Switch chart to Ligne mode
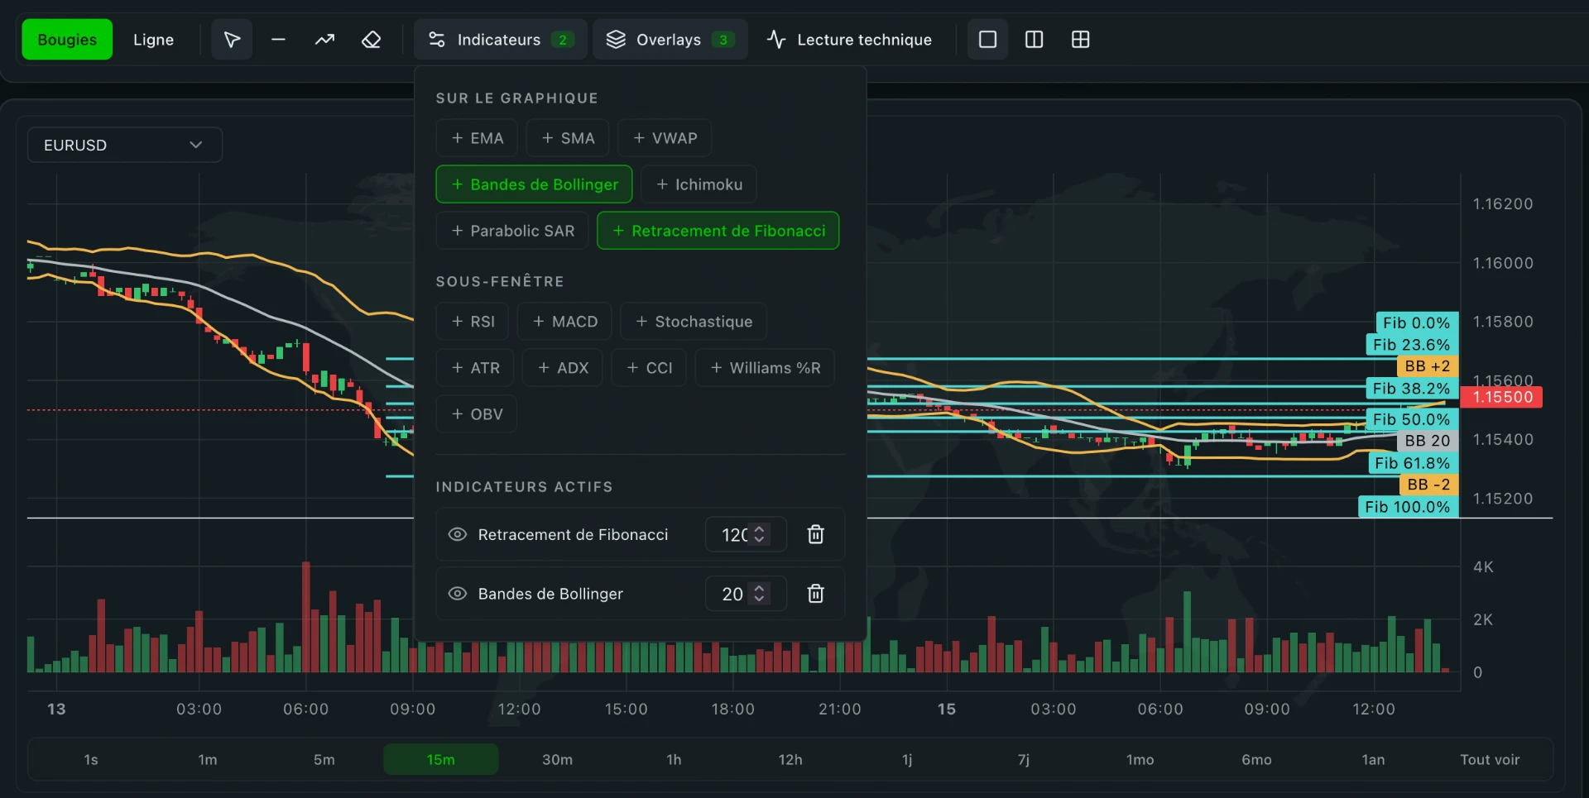Image resolution: width=1589 pixels, height=798 pixels. point(154,40)
